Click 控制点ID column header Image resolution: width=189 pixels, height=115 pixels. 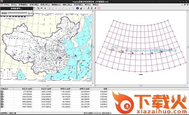pyautogui.click(x=7, y=89)
